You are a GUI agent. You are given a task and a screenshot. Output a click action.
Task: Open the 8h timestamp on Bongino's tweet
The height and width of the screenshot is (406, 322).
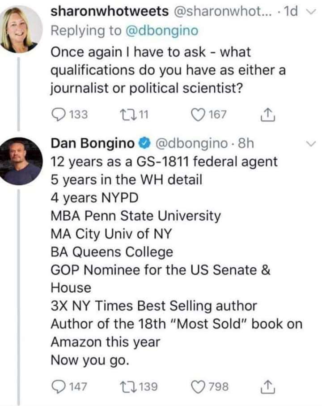coord(247,143)
